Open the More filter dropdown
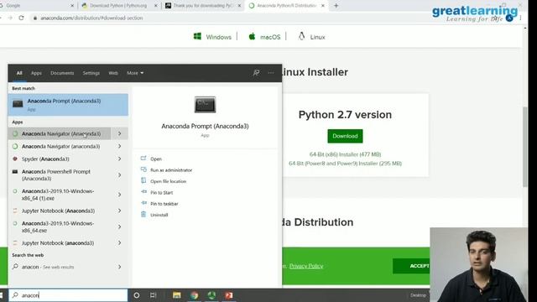 135,73
